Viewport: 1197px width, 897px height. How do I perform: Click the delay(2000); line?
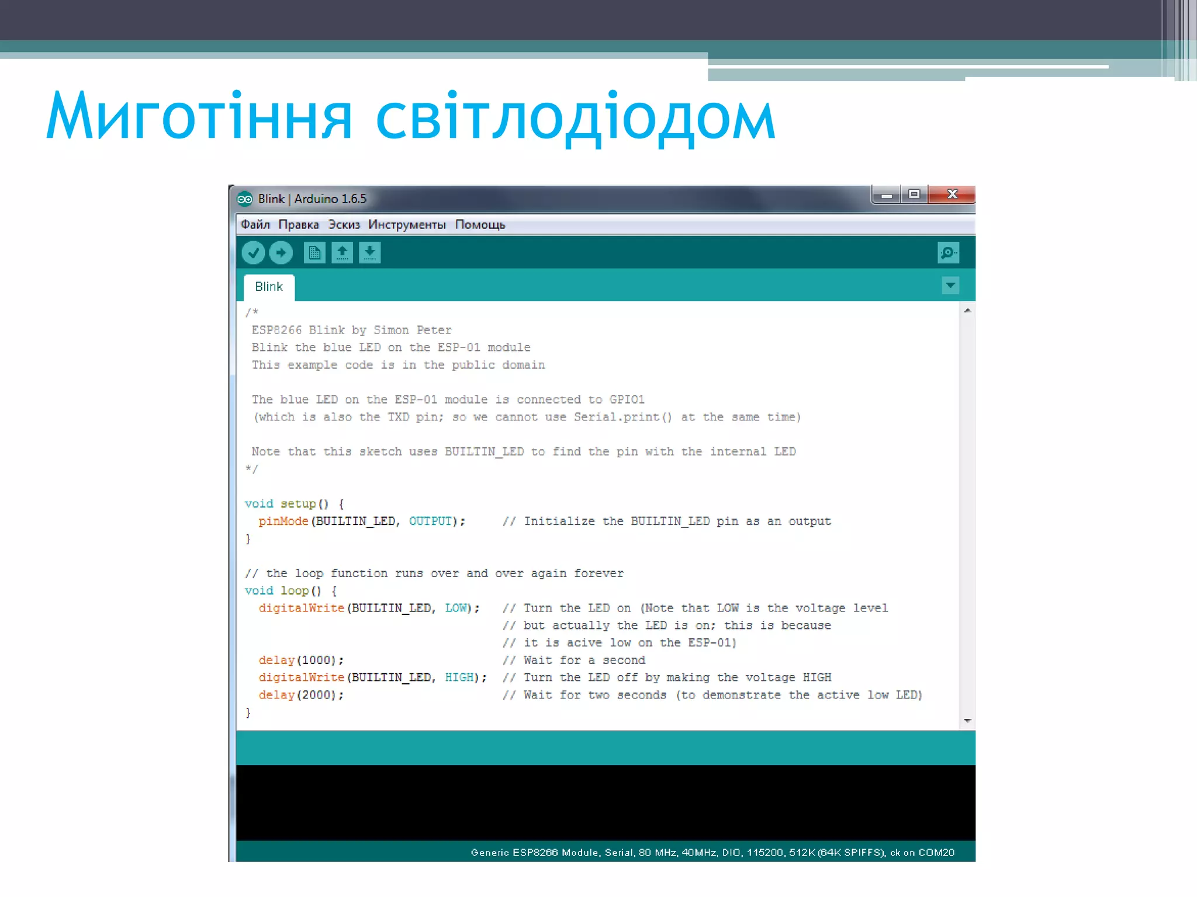coord(301,695)
